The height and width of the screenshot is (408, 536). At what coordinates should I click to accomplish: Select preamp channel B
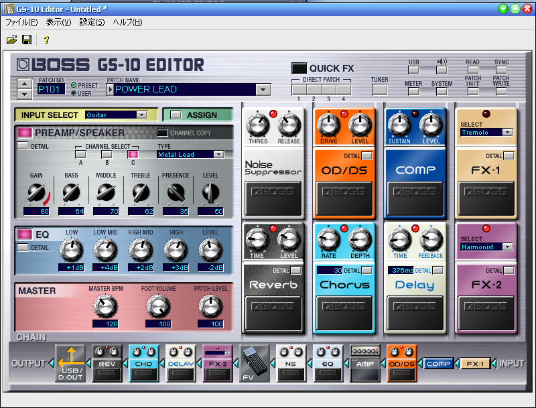tap(107, 155)
